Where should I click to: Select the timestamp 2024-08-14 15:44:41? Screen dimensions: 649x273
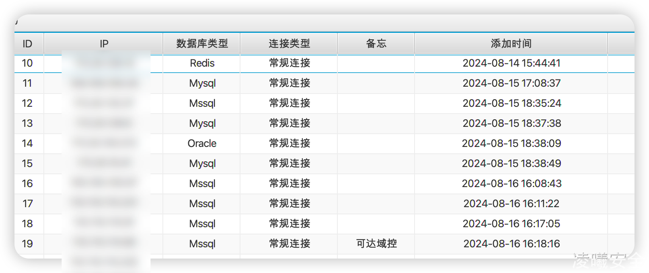(511, 63)
